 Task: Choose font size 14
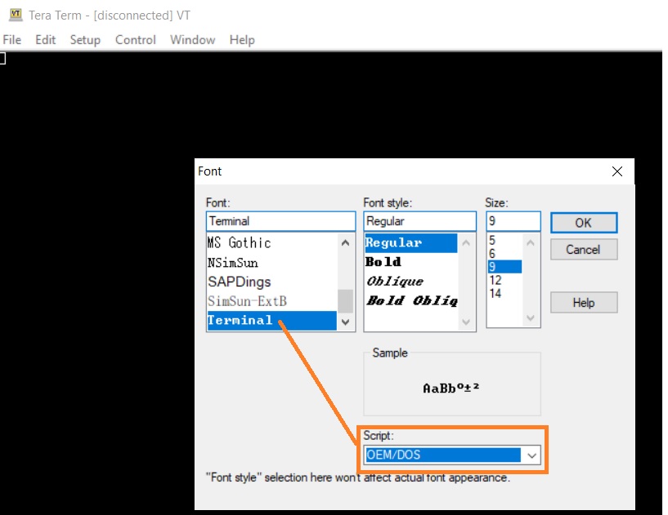[x=495, y=293]
